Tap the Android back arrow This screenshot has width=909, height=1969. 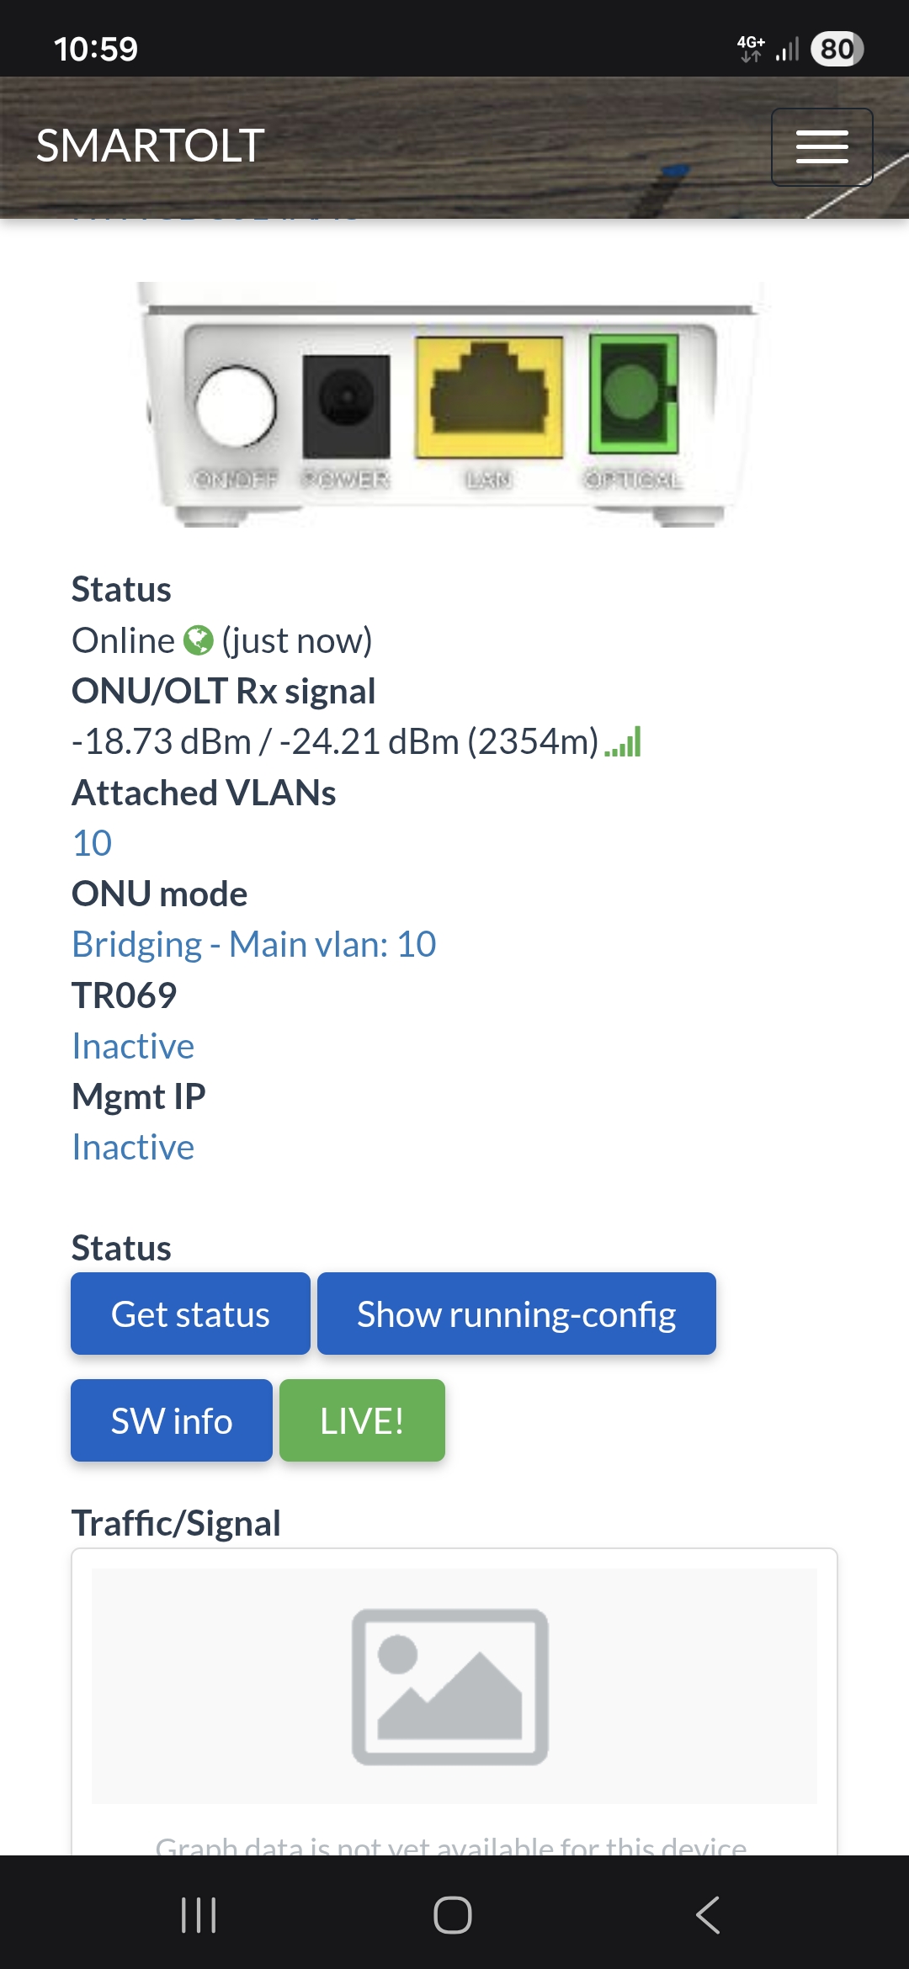click(x=708, y=1915)
